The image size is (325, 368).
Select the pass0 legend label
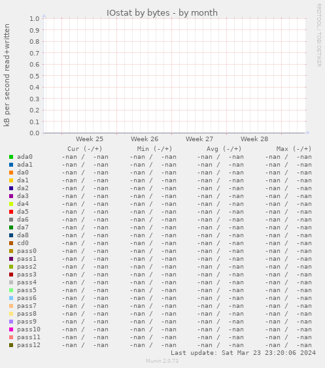tap(27, 251)
